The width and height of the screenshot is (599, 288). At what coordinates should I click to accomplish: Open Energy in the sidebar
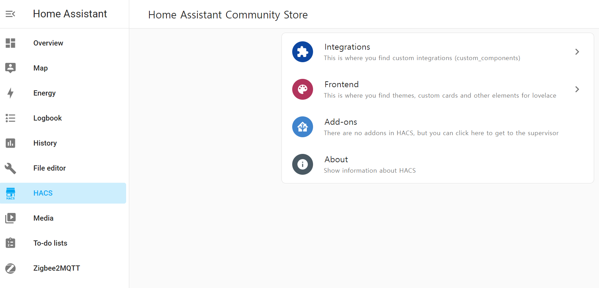tap(44, 93)
